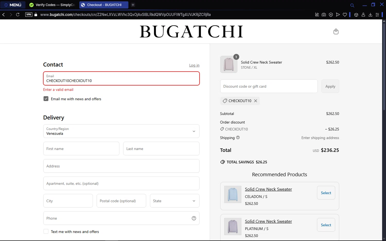
Task: Click the Phone help question mark icon
Action: (194, 218)
